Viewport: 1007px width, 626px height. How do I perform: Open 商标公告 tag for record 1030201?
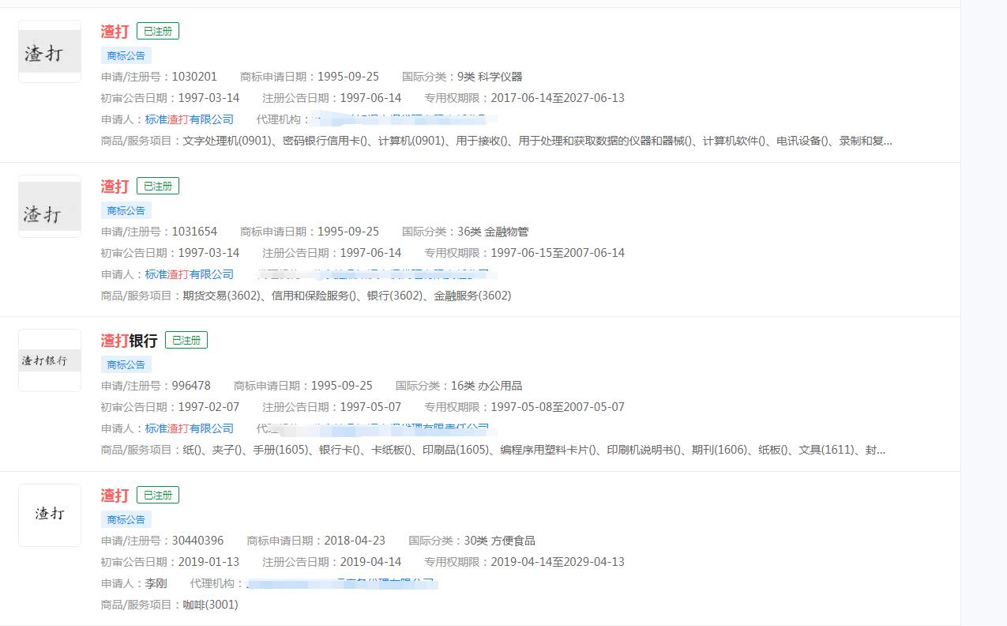[126, 55]
